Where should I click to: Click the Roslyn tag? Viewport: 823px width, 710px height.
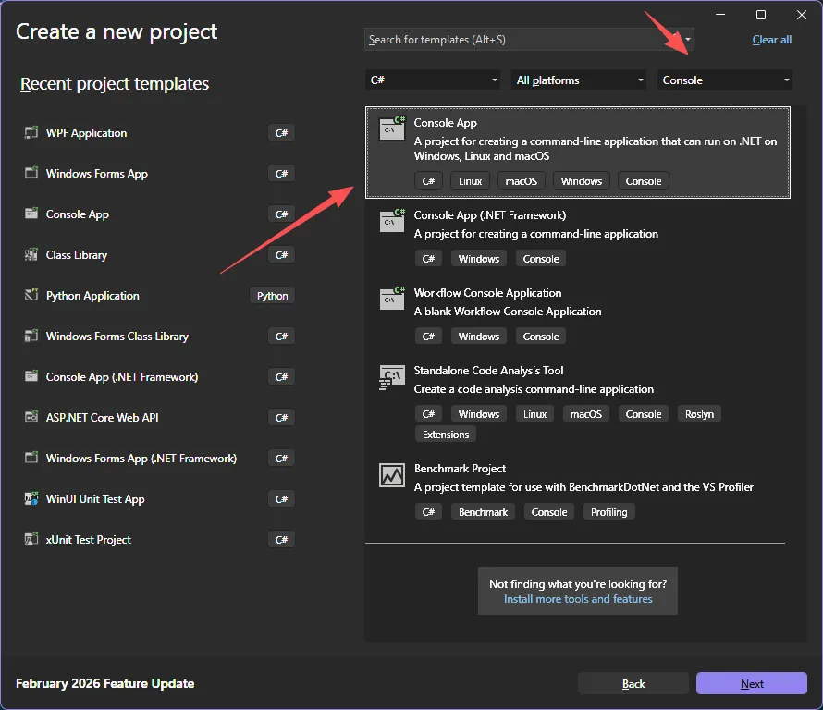699,414
